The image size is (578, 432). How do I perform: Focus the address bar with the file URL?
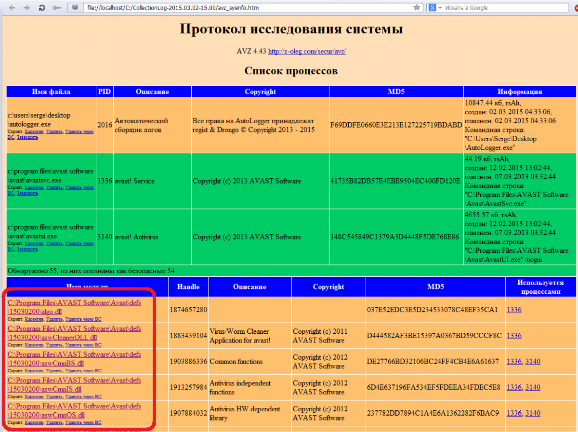[x=248, y=8]
